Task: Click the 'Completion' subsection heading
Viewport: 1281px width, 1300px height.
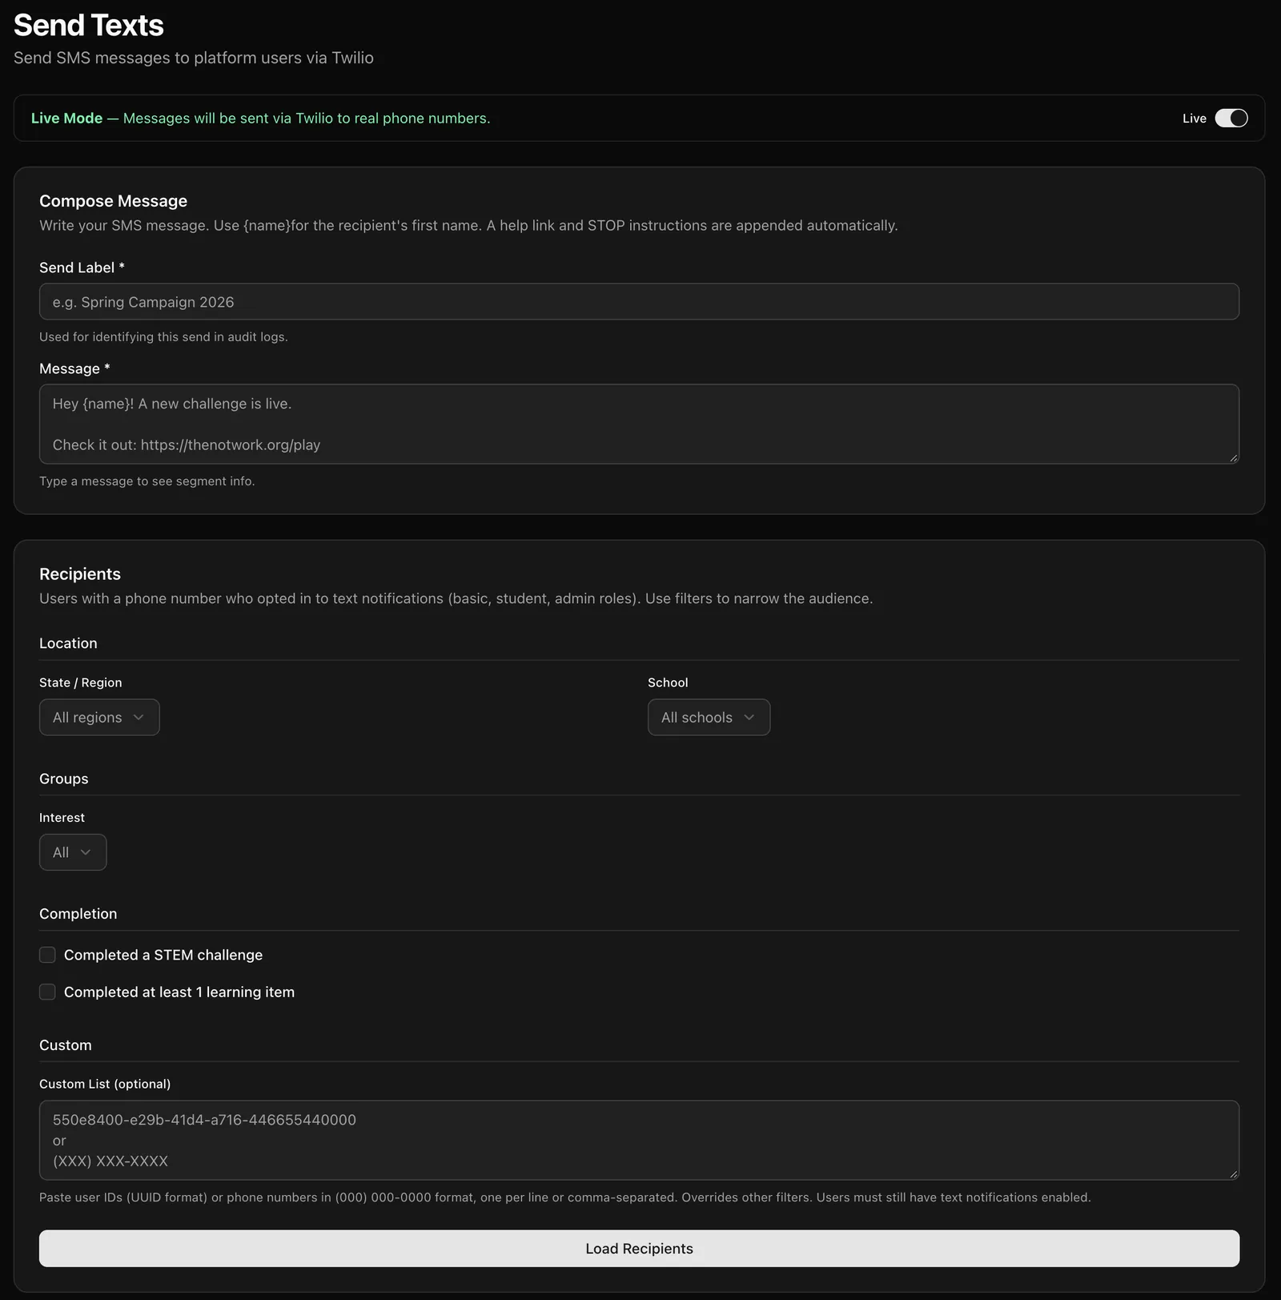Action: (78, 914)
